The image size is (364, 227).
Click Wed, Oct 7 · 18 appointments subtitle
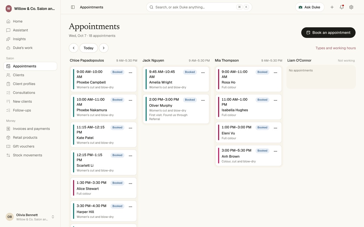pos(92,36)
